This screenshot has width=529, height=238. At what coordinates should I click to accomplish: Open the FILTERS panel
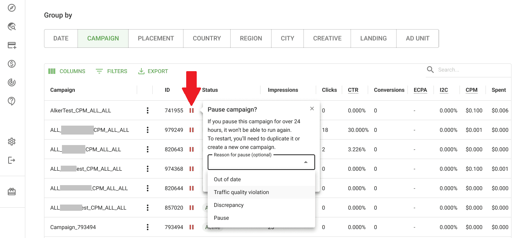tap(111, 71)
